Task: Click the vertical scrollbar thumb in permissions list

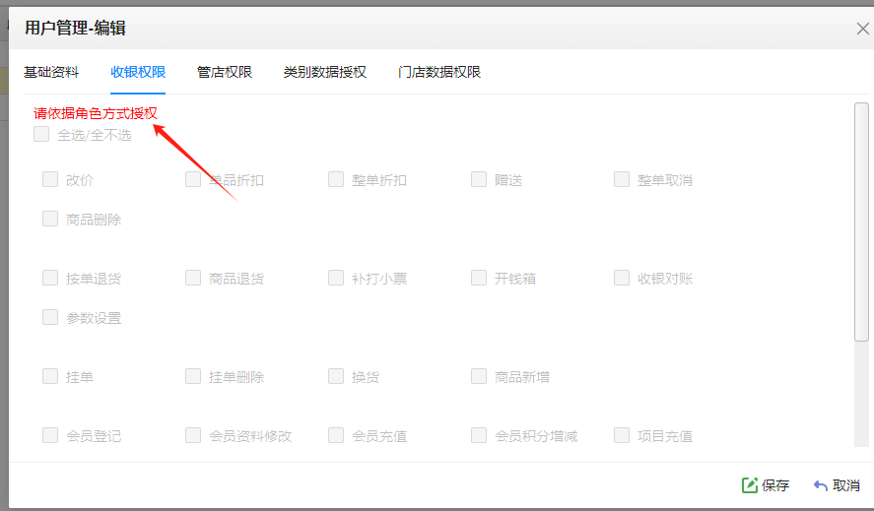Action: point(862,222)
